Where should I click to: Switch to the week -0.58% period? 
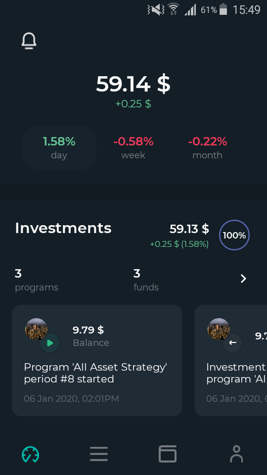[x=133, y=147]
